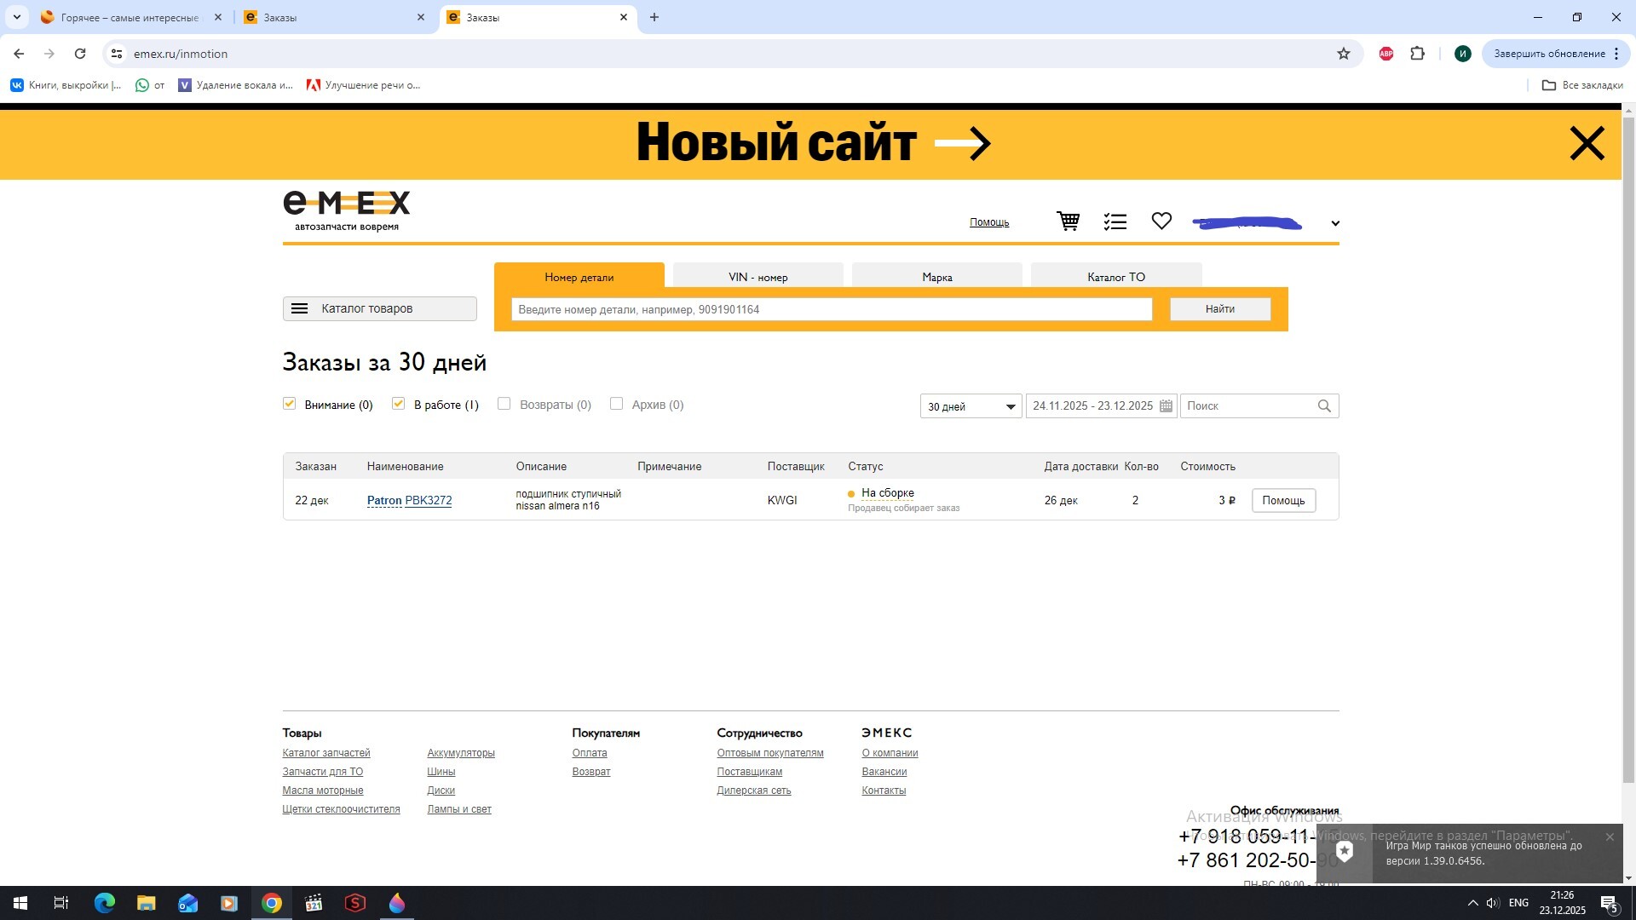Expand the account menu chevron
This screenshot has height=920, width=1636.
[x=1335, y=223]
